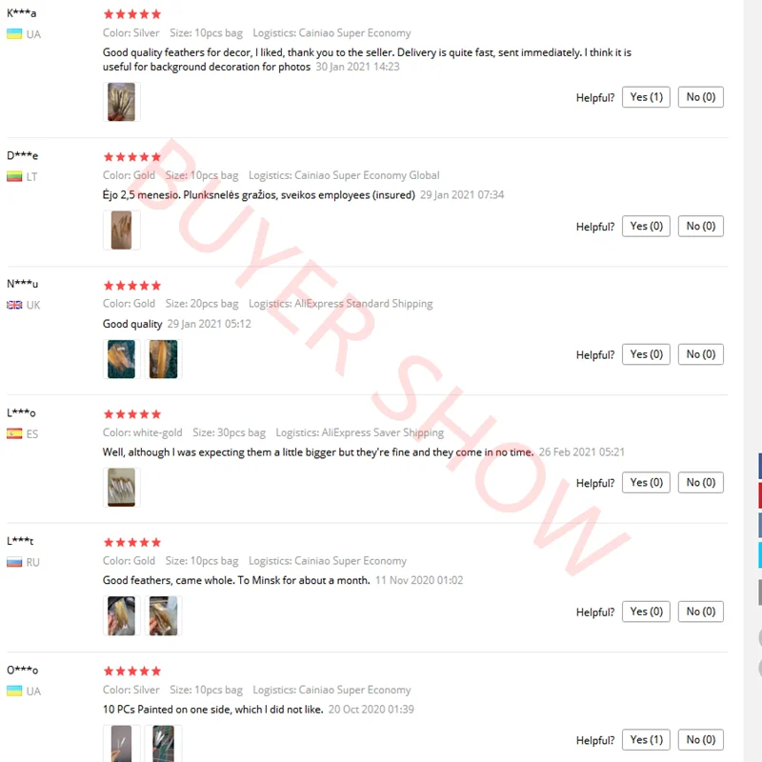The width and height of the screenshot is (762, 762).
Task: Click the five-star rating on K***a's review
Action: pyautogui.click(x=132, y=14)
